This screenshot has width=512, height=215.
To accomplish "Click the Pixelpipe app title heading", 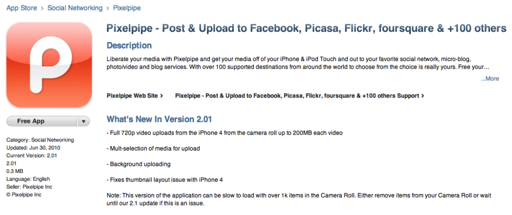I will coord(306,28).
